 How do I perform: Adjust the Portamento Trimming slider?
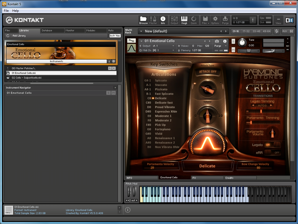pos(263,122)
